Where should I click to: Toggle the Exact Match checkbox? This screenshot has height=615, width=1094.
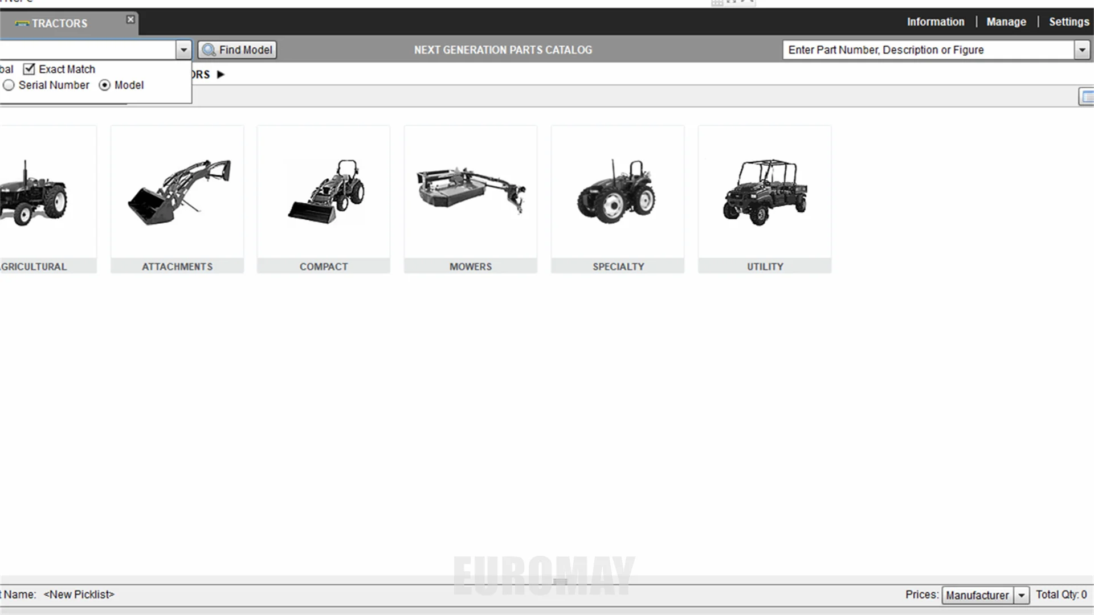(x=29, y=69)
